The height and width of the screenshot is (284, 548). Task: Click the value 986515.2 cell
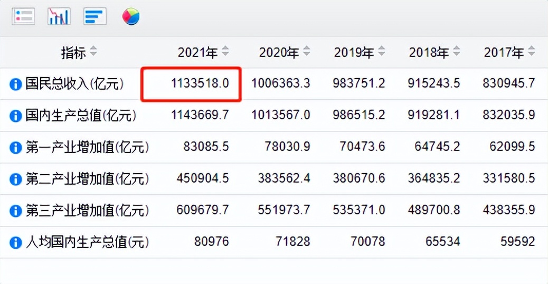click(358, 115)
